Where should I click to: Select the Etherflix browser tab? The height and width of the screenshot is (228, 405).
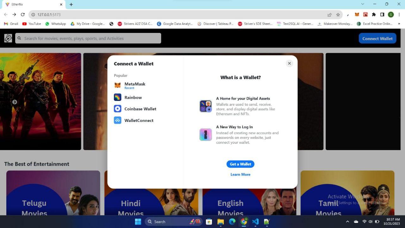coord(33,4)
